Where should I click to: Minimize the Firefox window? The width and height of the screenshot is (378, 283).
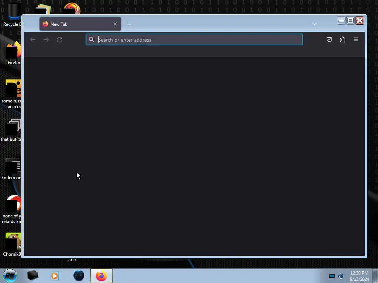[x=341, y=21]
